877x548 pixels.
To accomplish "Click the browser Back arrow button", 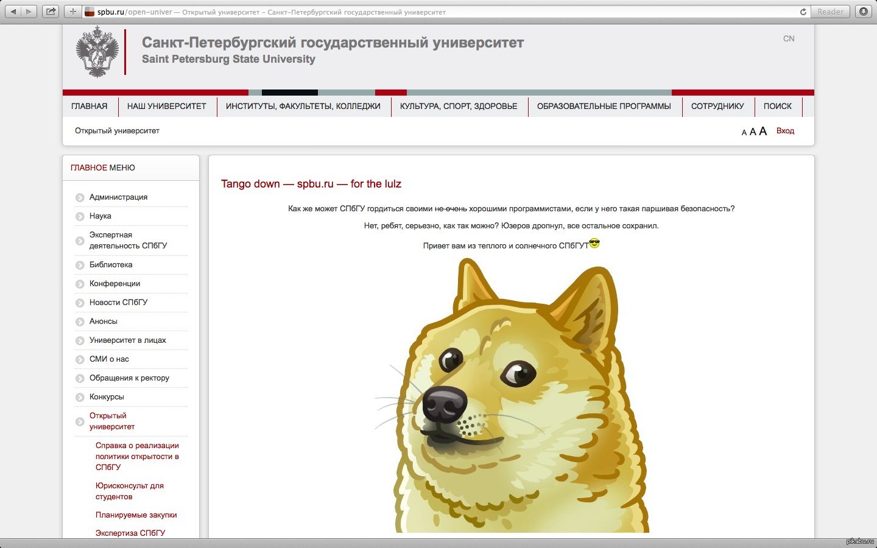I will click(13, 12).
